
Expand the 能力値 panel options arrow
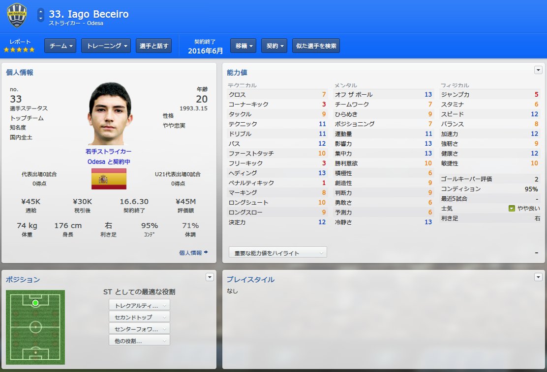point(538,70)
